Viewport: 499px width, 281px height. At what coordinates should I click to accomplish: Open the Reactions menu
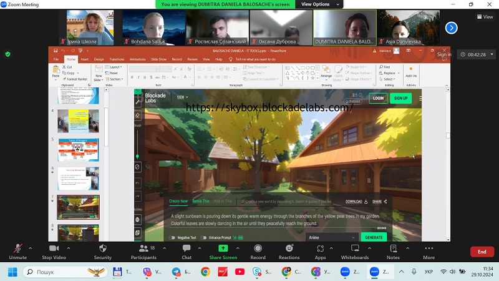point(289,252)
